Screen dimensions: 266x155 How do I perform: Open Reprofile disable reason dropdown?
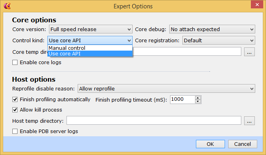[x=166, y=88]
